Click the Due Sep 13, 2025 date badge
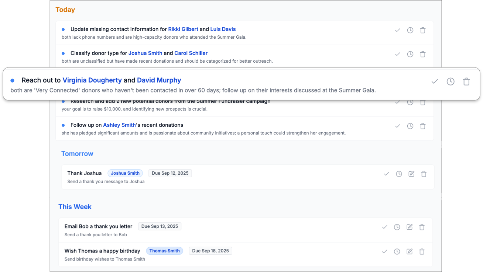This screenshot has height=272, width=483. point(160,226)
